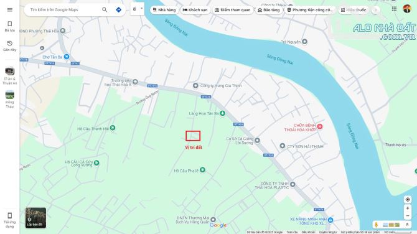Select the Phương tiện công cộng chip
This screenshot has width=417, height=234.
tap(310, 10)
